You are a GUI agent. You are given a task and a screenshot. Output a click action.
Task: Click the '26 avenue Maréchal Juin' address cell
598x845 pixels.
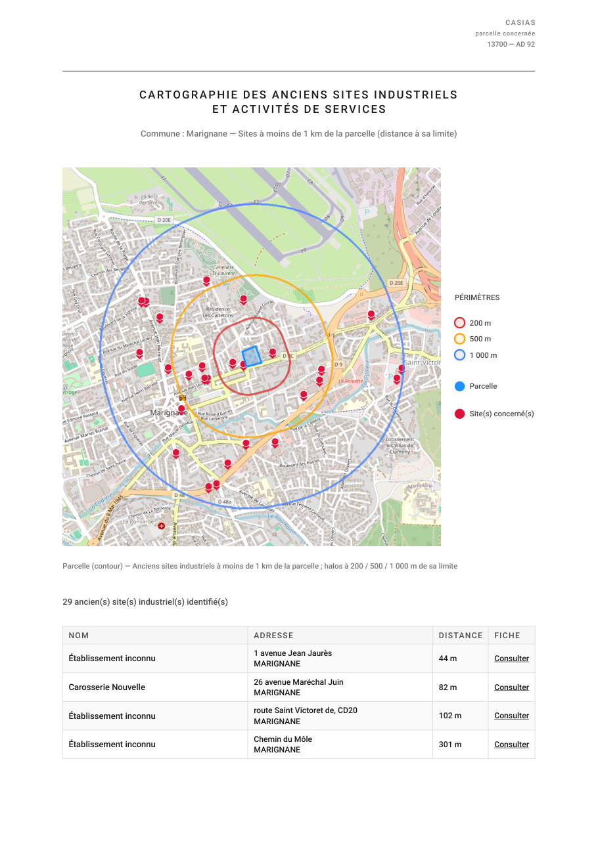click(x=340, y=687)
